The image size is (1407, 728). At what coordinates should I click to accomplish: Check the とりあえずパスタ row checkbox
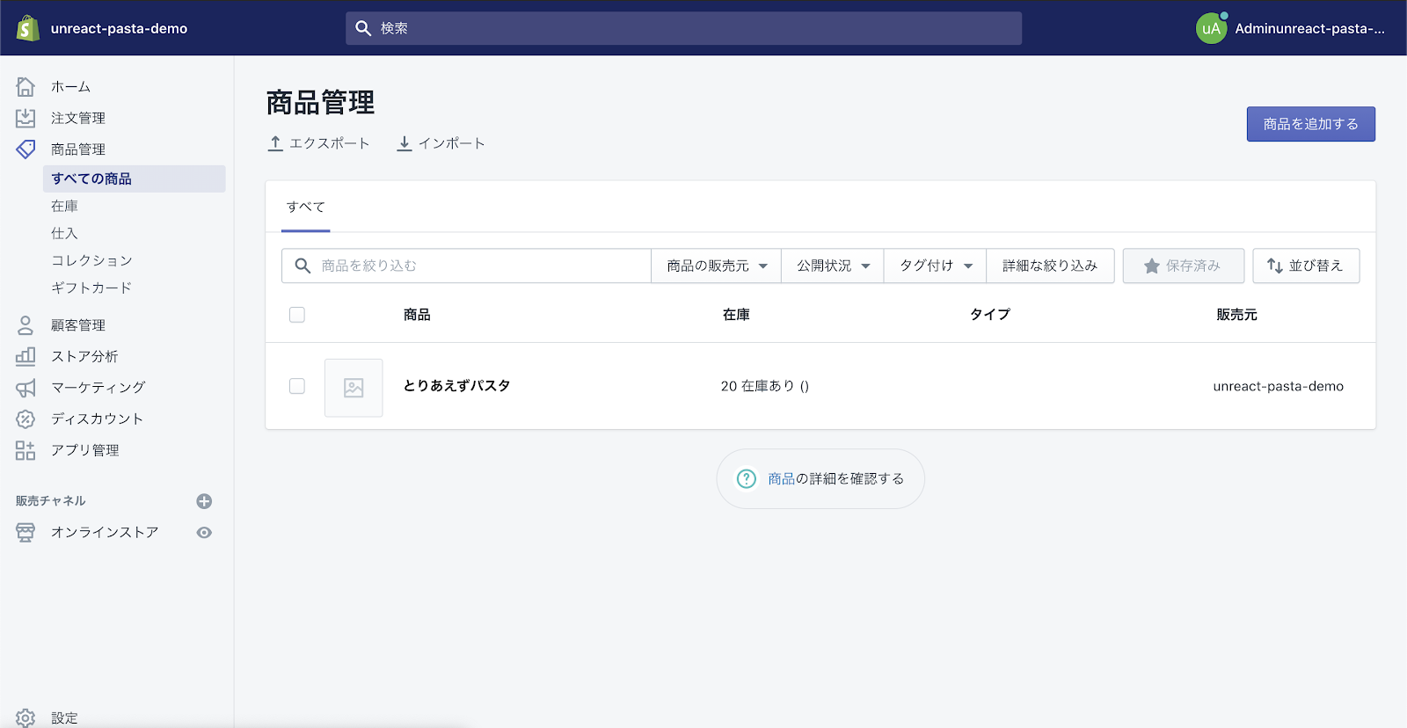pos(297,386)
